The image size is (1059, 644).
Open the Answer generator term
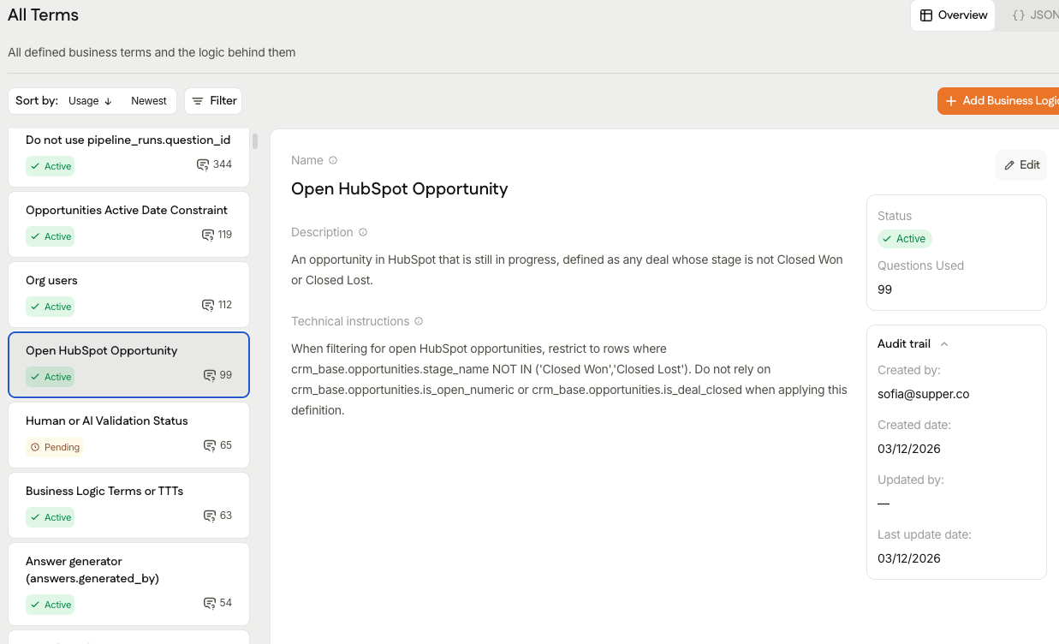[x=128, y=584]
